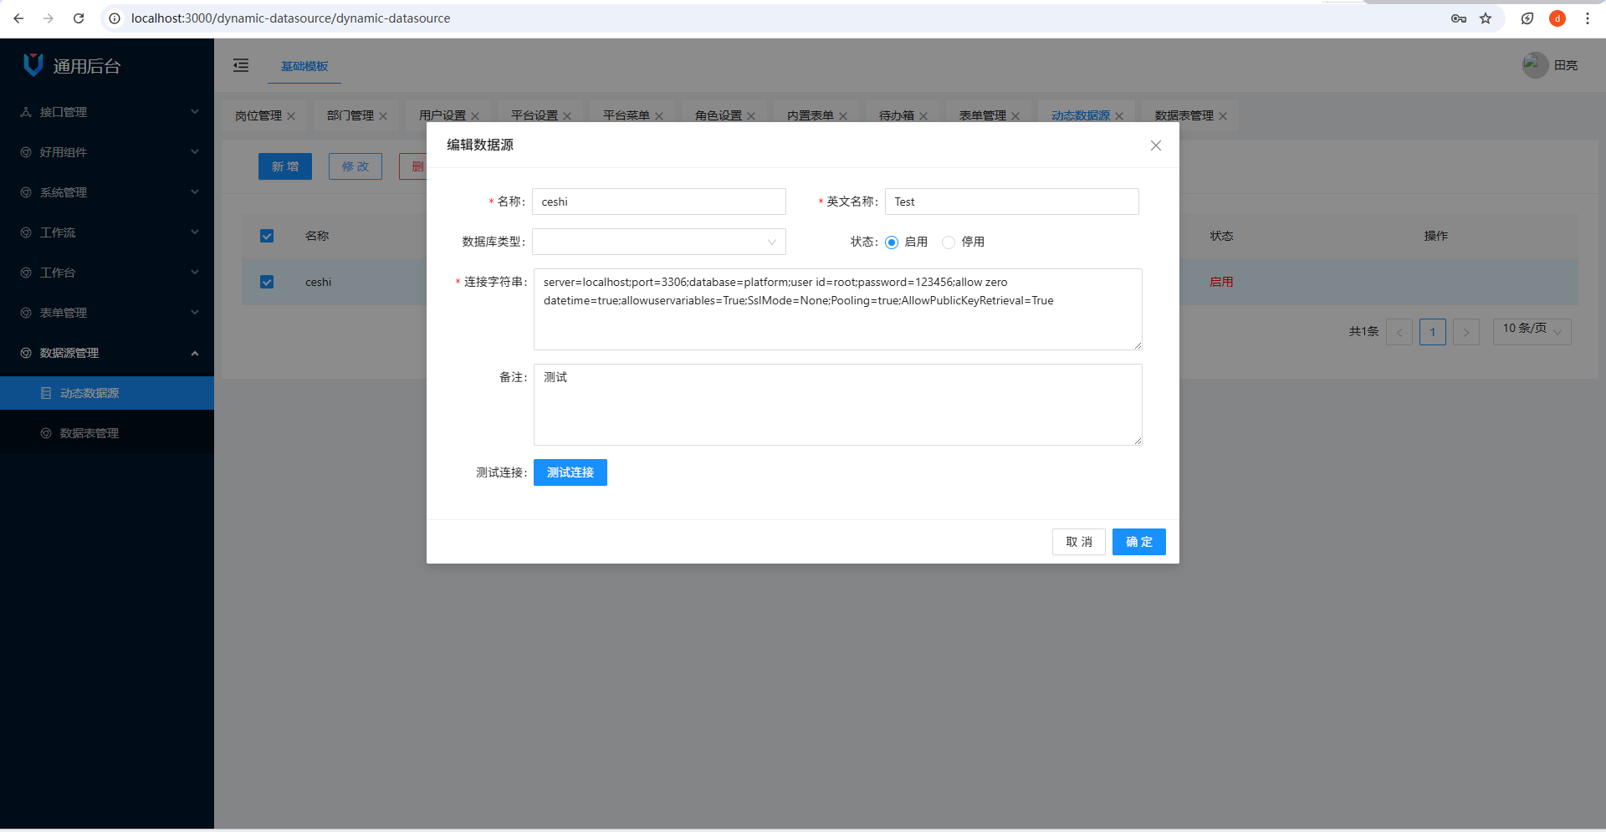This screenshot has height=832, width=1606.
Task: Select the 启用 status radio button
Action: point(892,242)
